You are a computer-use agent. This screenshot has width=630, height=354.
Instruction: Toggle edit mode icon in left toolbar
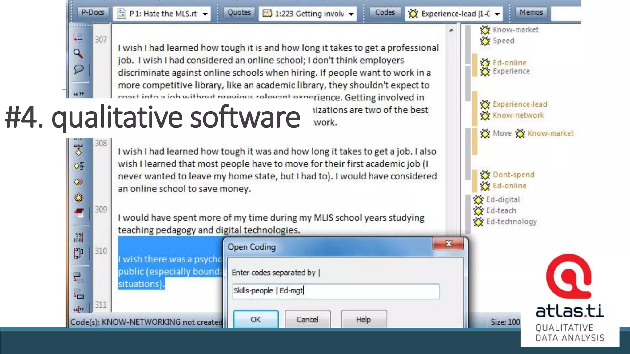pyautogui.click(x=78, y=37)
